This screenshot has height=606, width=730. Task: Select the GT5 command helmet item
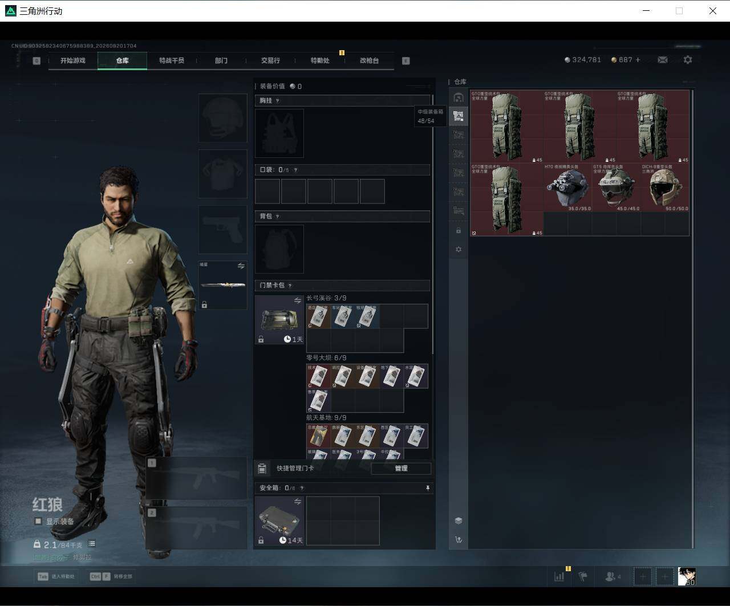[x=616, y=188]
